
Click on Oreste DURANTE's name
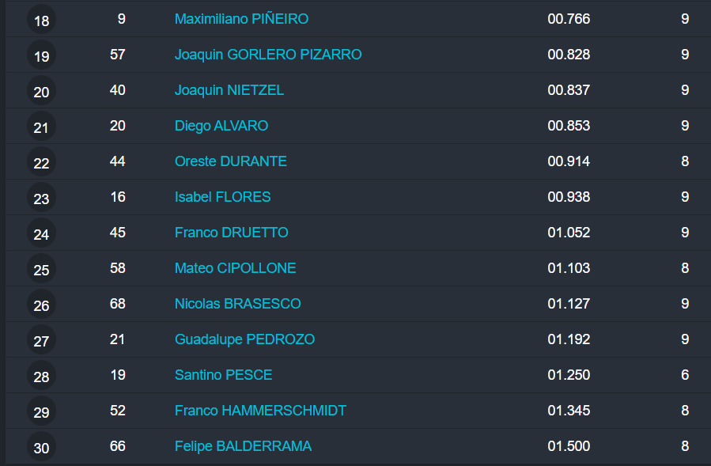point(231,161)
